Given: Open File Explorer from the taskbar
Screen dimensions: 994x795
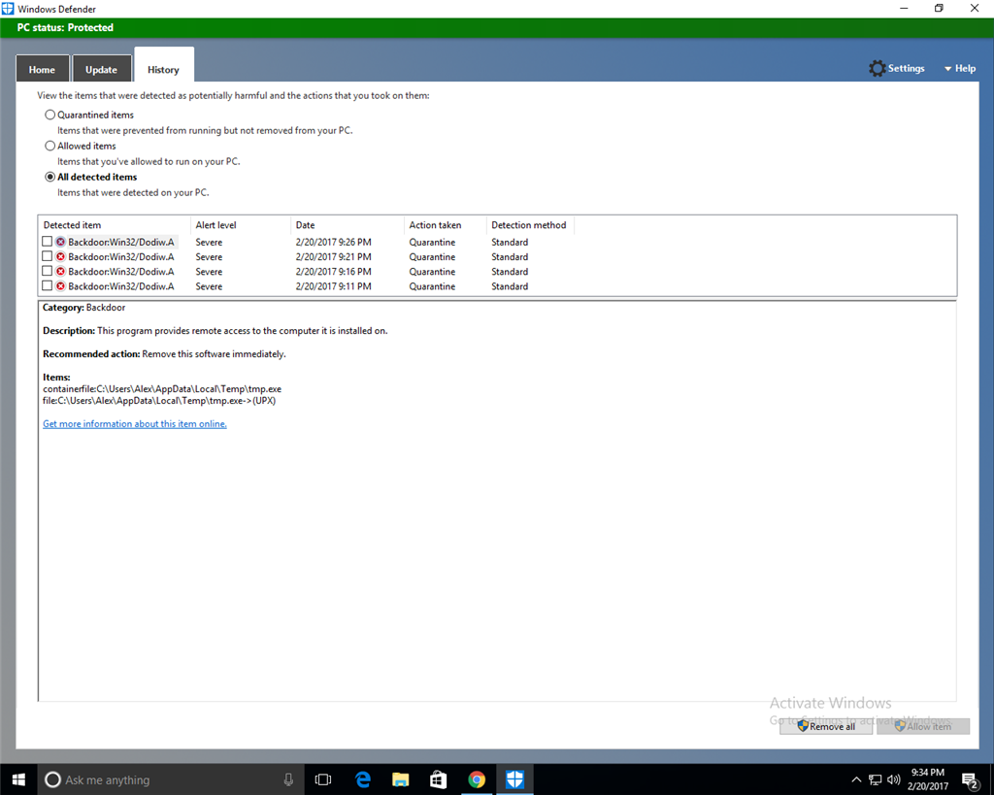Looking at the screenshot, I should (x=401, y=779).
